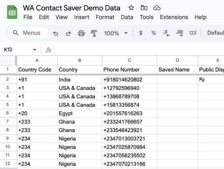
Task: Select phone number +233241766657
Action: pos(129,122)
